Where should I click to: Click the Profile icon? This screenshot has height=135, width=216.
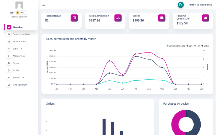[9, 70]
